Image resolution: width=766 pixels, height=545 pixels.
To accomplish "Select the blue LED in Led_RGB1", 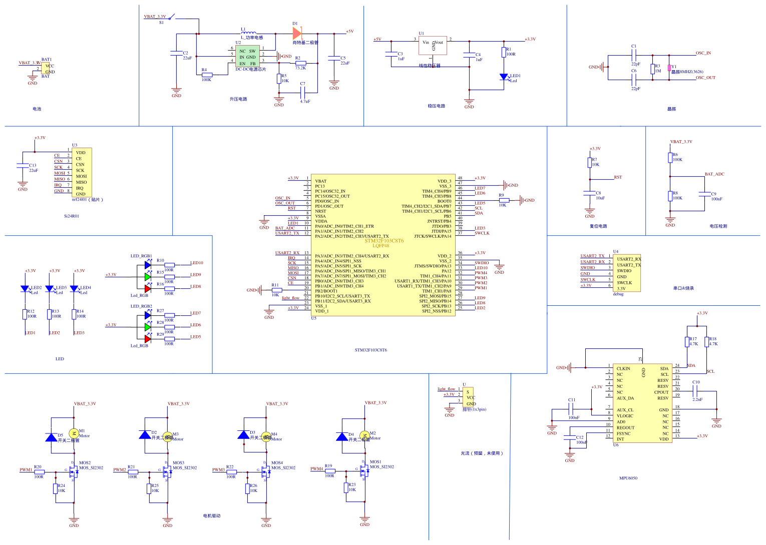I will click(x=147, y=264).
